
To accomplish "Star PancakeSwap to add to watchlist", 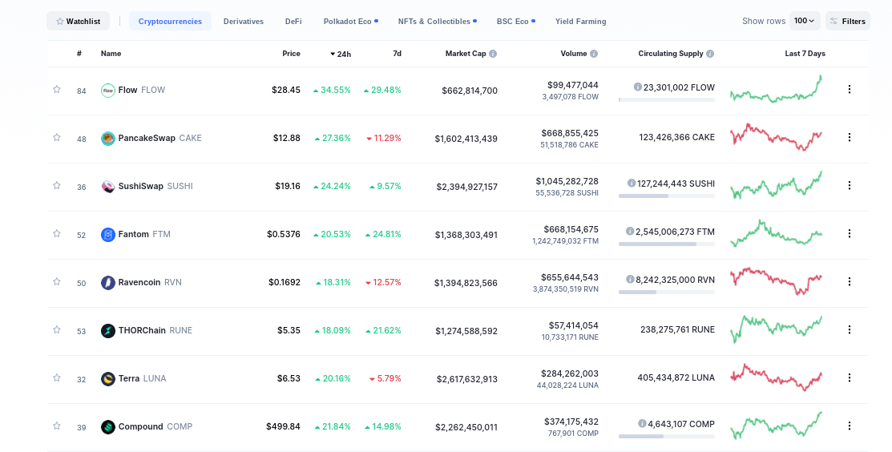I will (57, 138).
